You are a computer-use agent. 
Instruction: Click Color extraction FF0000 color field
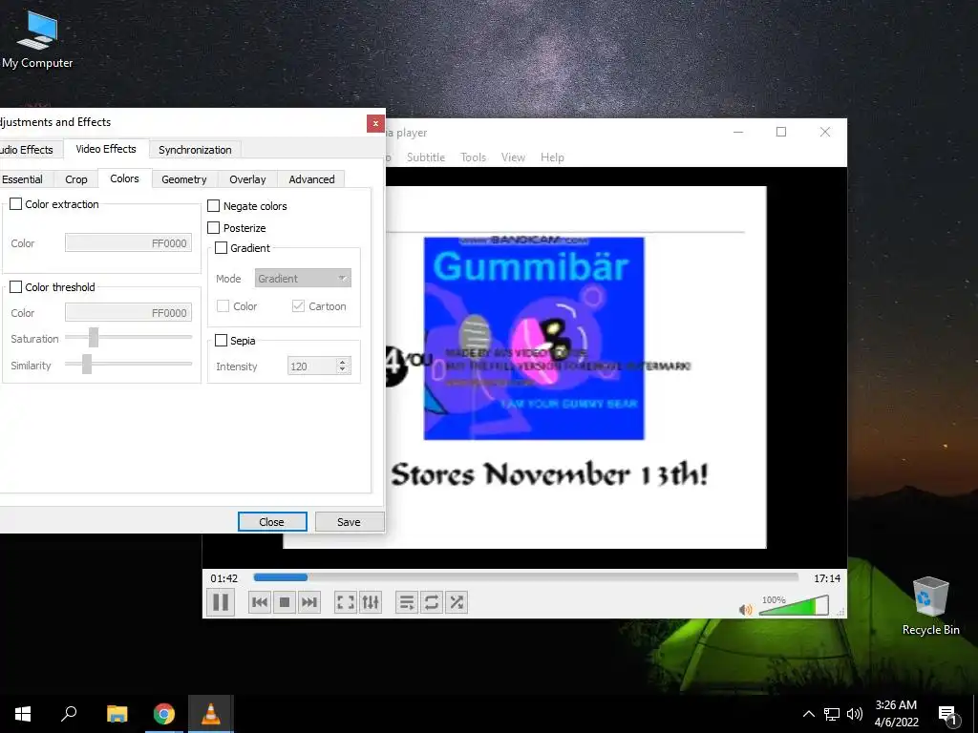129,243
